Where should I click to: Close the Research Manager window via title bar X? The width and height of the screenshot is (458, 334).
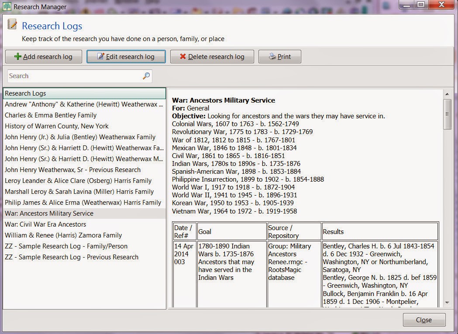(x=441, y=5)
